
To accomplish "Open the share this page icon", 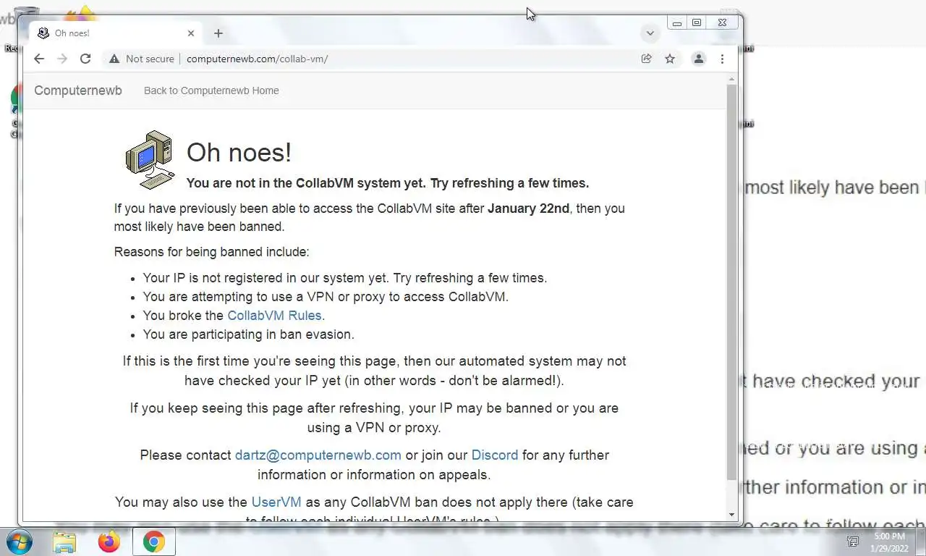I will pos(647,59).
